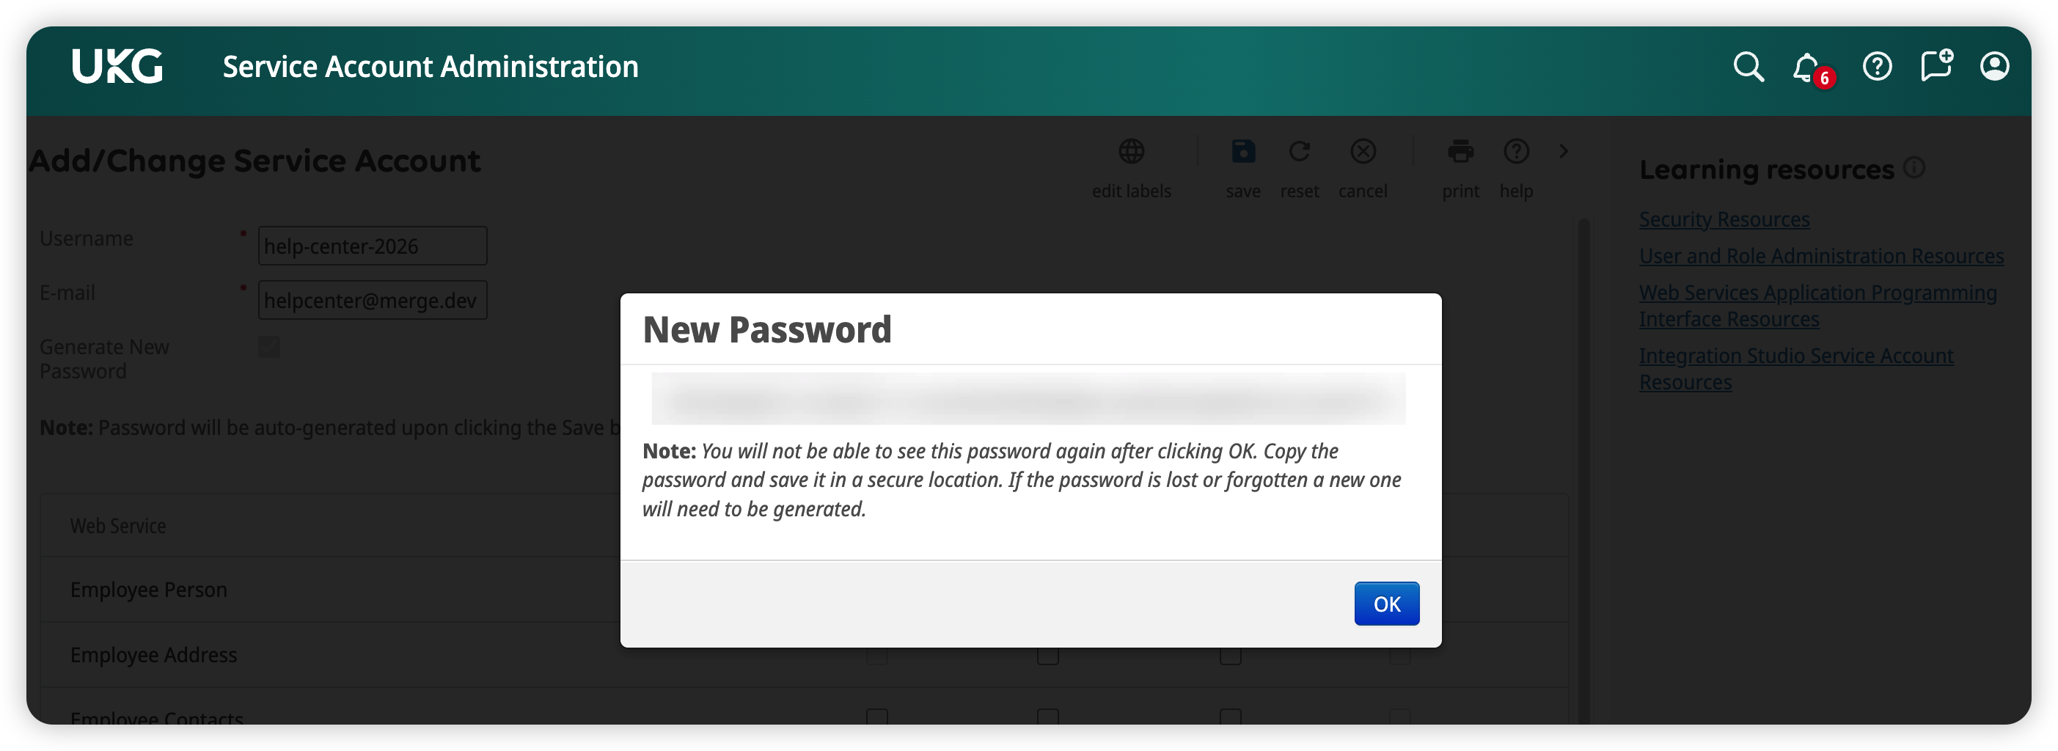This screenshot has height=751, width=2058.
Task: Open the feedback chat bubble icon
Action: 1936,65
